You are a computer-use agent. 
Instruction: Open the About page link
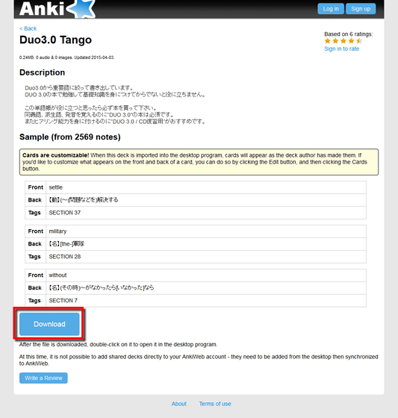pos(179,404)
